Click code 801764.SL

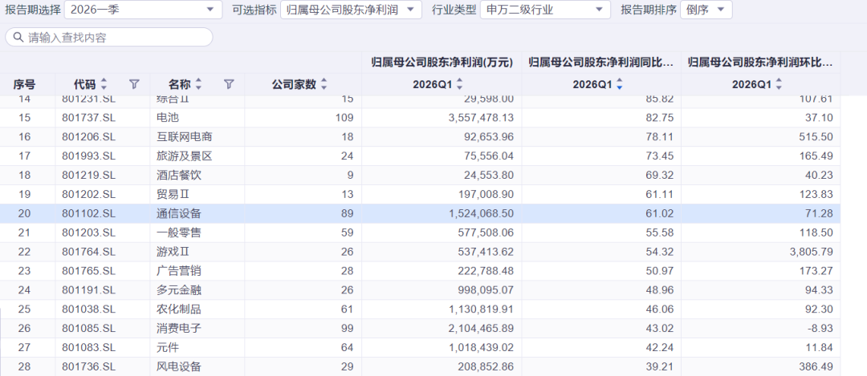89,252
